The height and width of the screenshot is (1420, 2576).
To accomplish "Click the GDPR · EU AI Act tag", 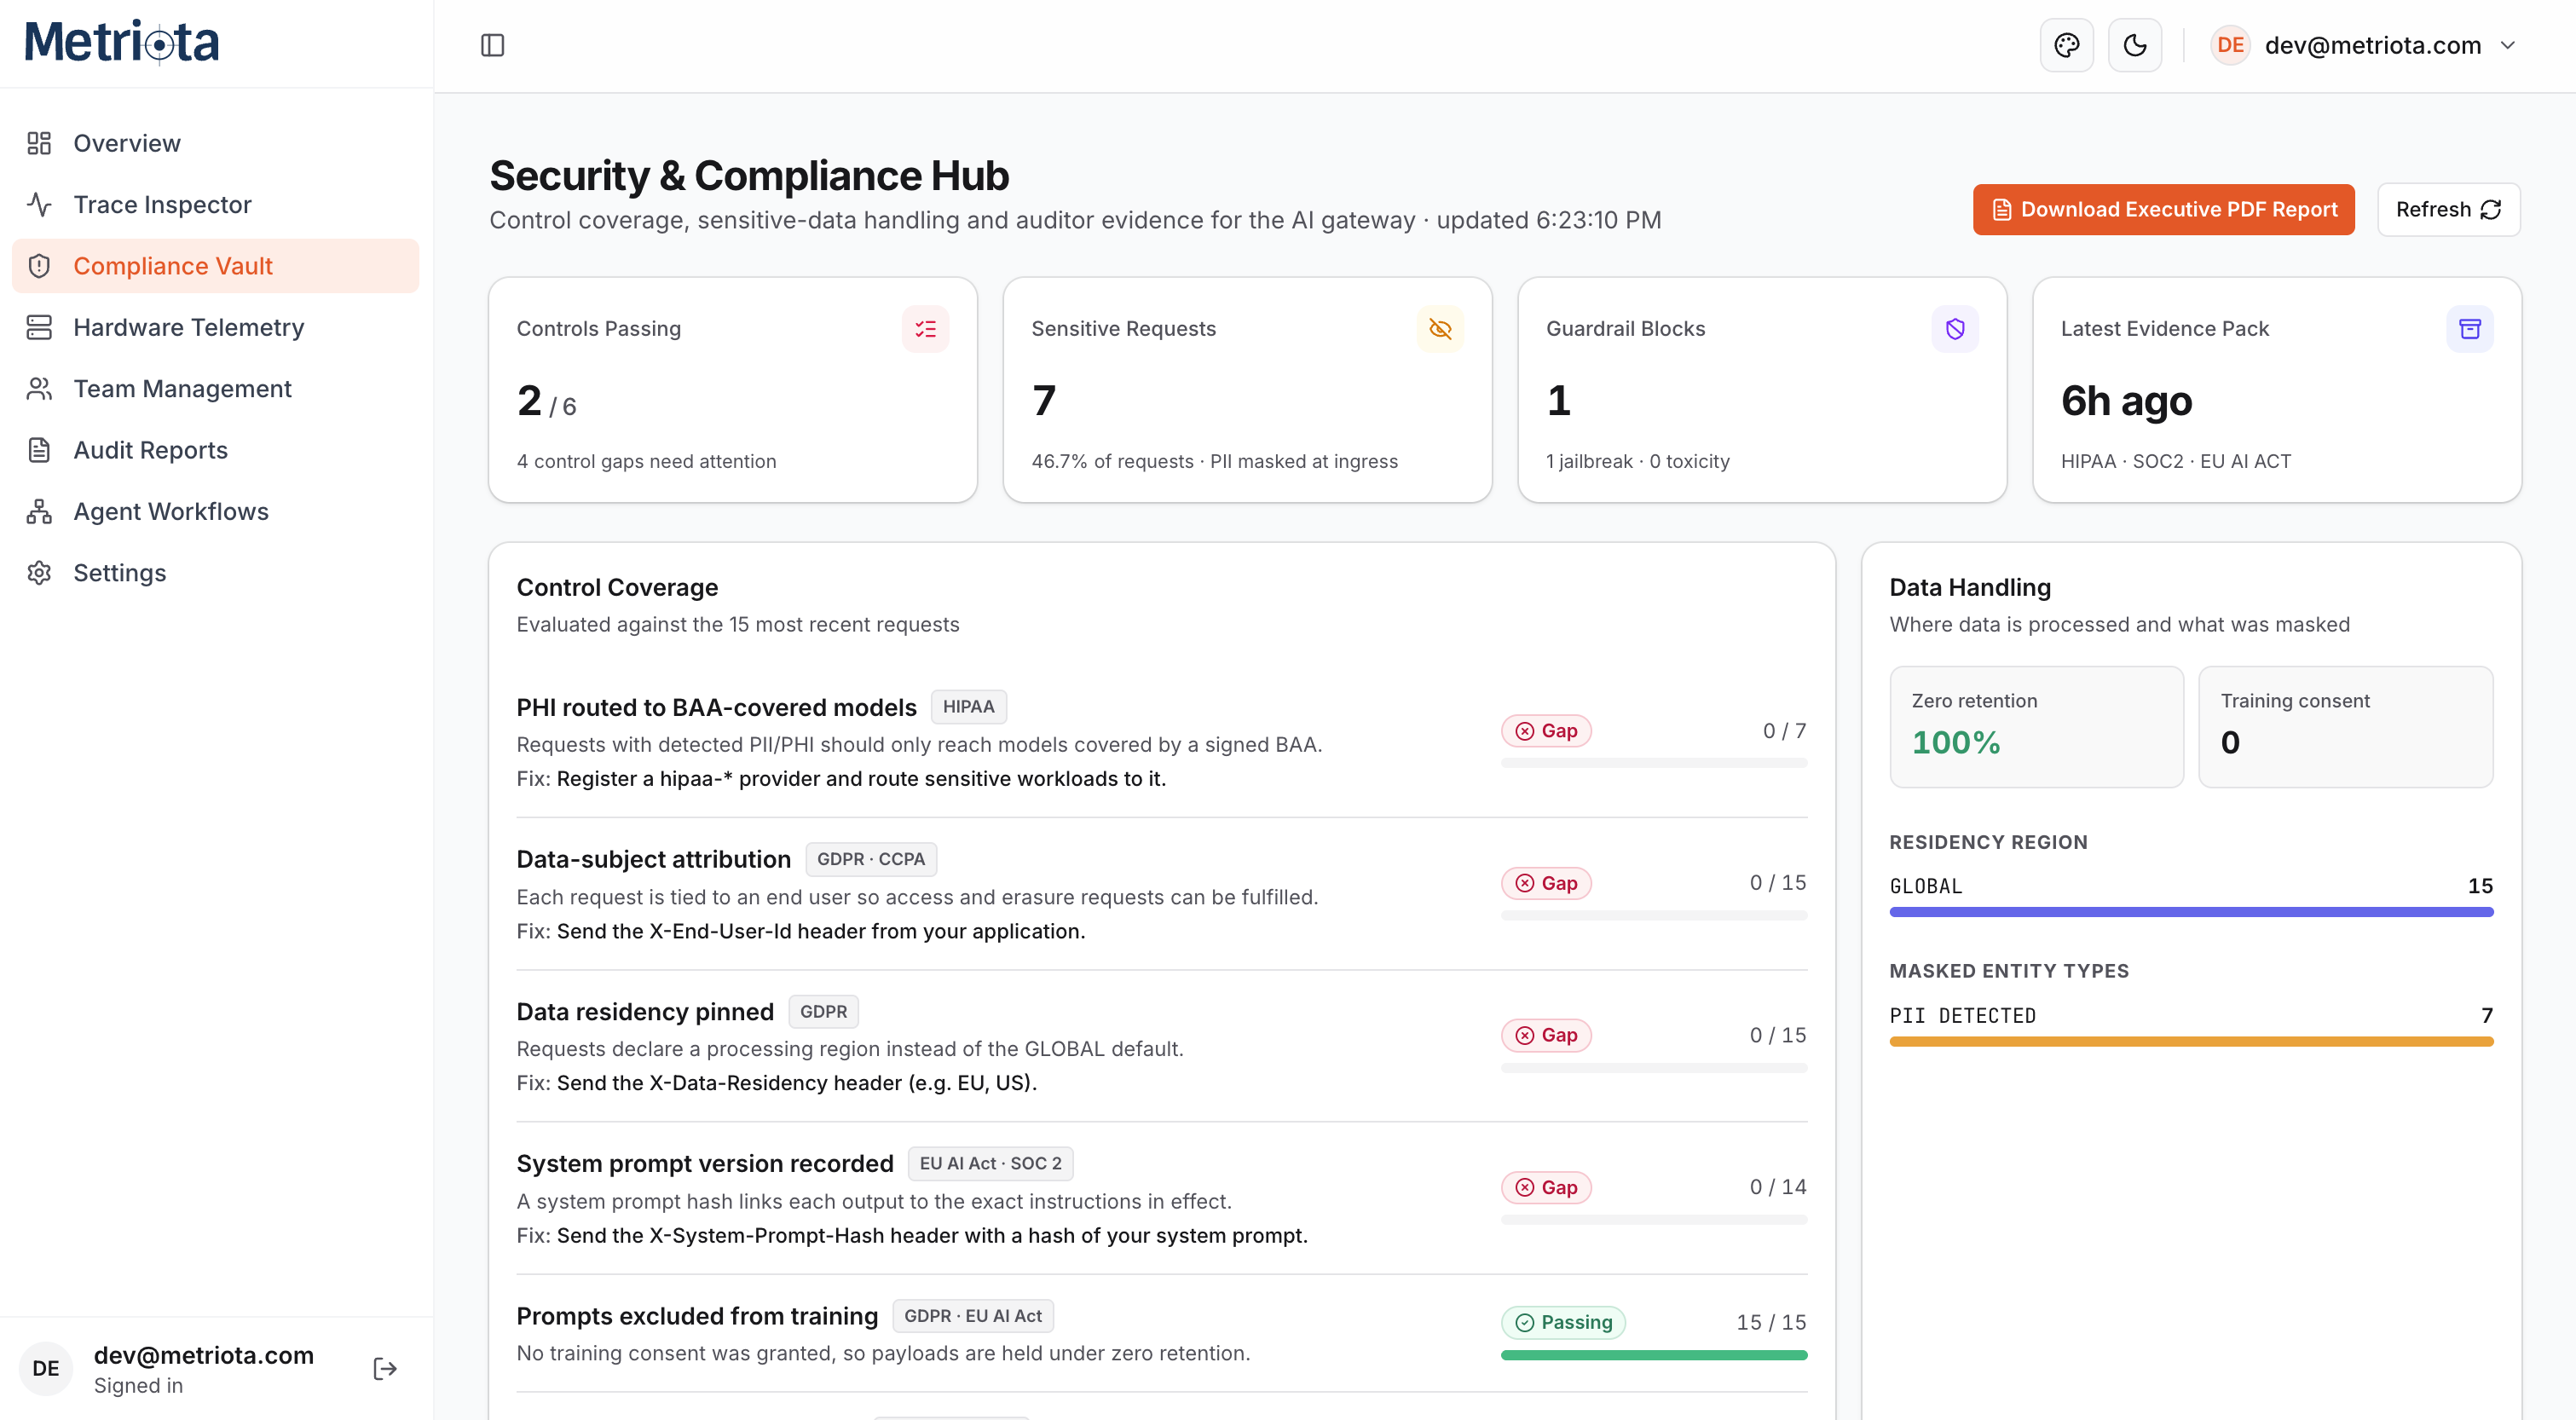I will click(x=972, y=1316).
